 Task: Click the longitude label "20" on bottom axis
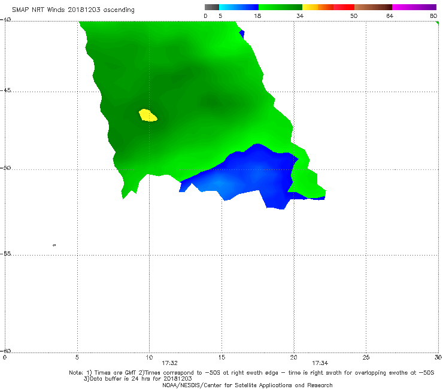coord(293,358)
